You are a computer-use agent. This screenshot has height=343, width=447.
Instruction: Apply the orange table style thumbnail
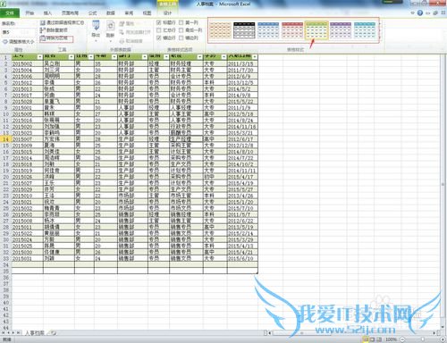220,30
